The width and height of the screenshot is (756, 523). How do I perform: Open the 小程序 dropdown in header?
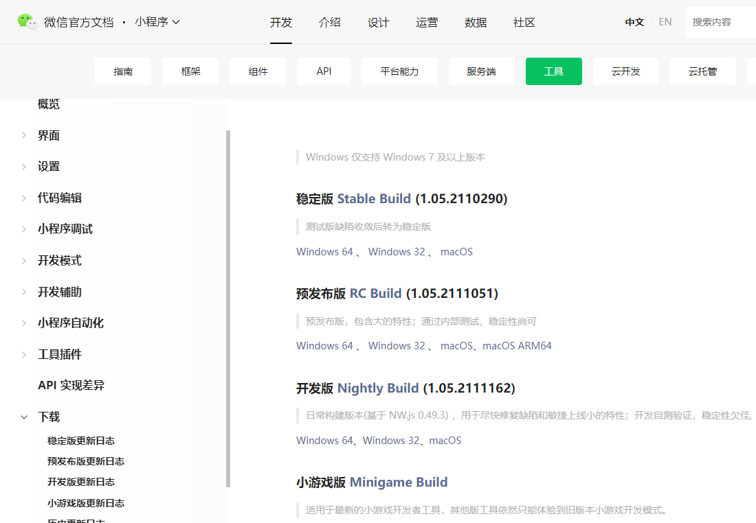click(157, 22)
